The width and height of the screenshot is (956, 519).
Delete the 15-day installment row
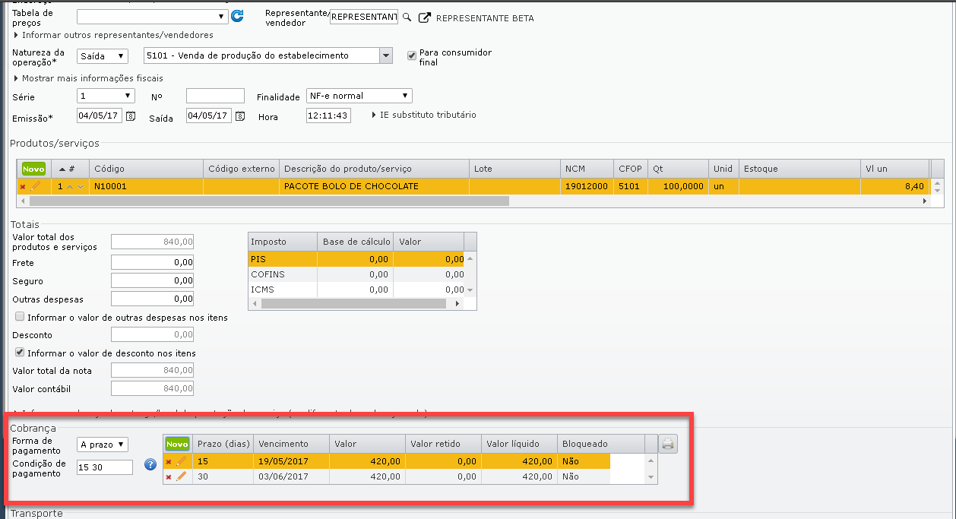[x=169, y=461]
